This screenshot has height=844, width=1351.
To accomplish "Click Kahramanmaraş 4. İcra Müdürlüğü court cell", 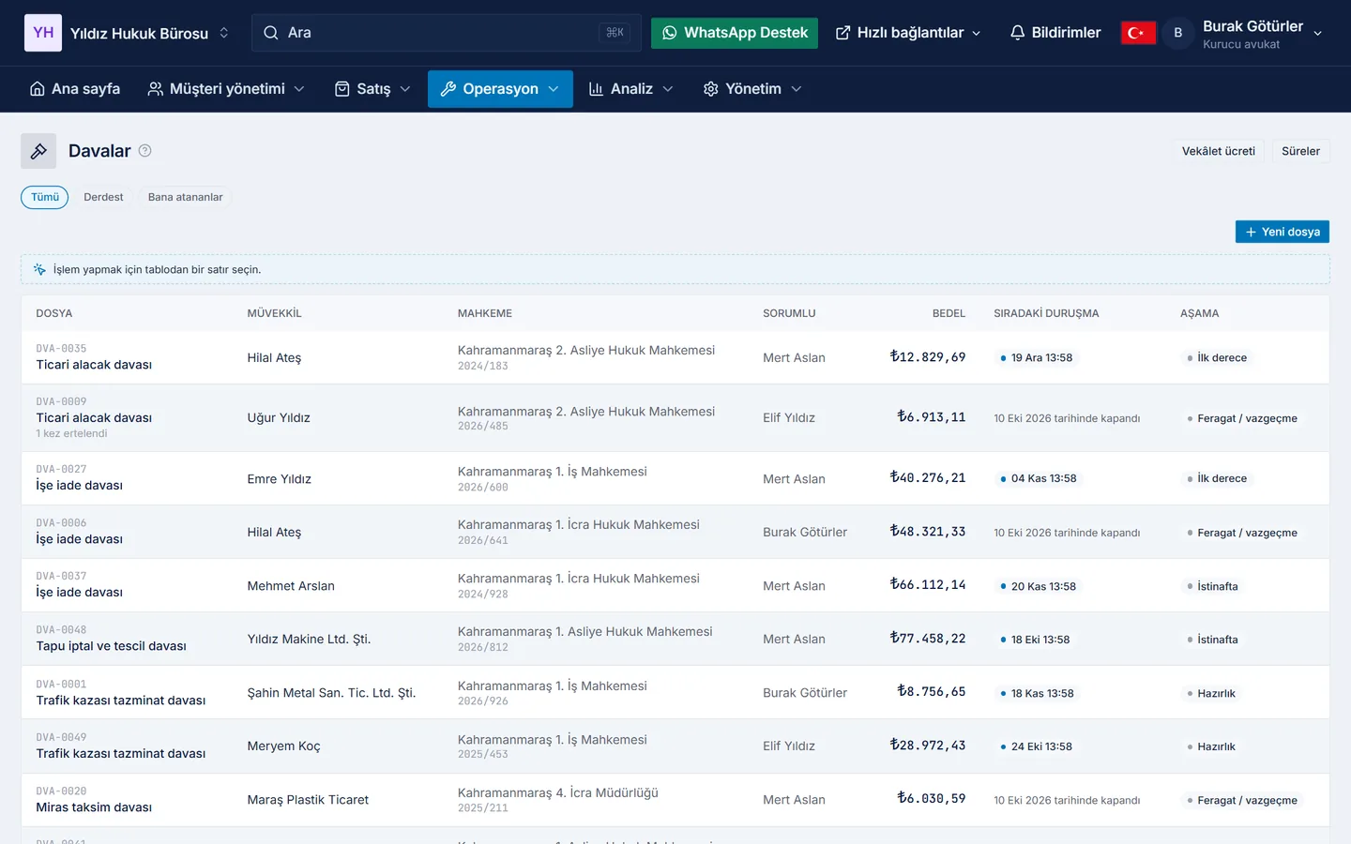I will [558, 793].
